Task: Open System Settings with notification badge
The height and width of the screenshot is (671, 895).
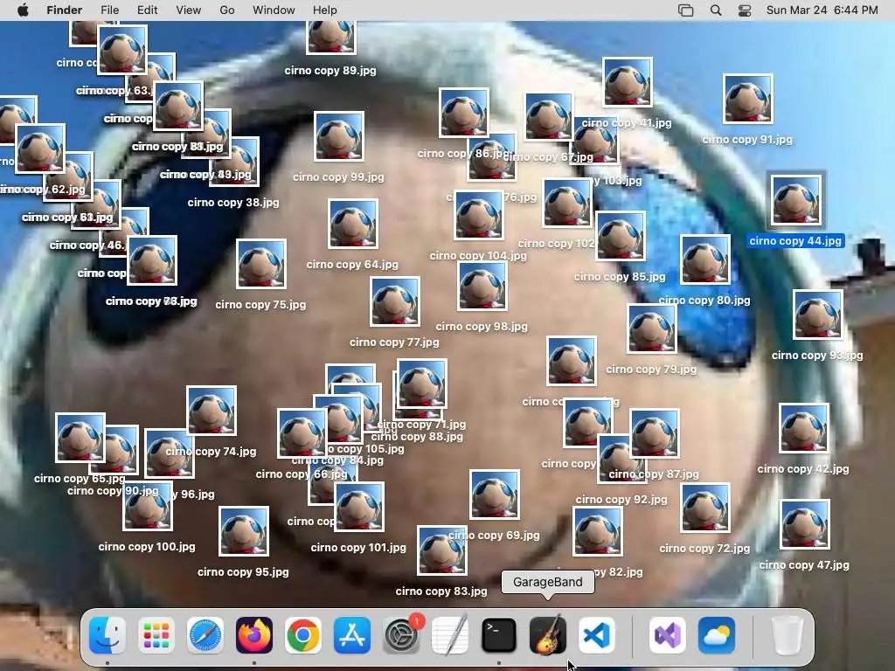Action: [401, 635]
